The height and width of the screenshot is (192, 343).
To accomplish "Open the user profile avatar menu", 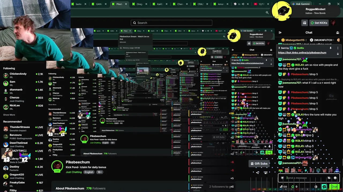I will 333,23.
